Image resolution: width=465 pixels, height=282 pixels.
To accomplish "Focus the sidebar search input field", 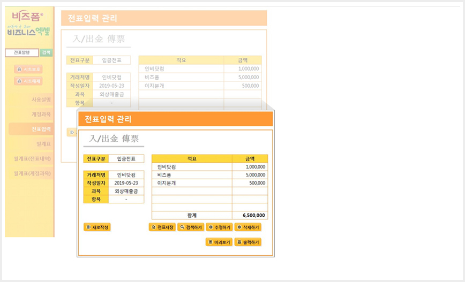I will click(x=22, y=53).
